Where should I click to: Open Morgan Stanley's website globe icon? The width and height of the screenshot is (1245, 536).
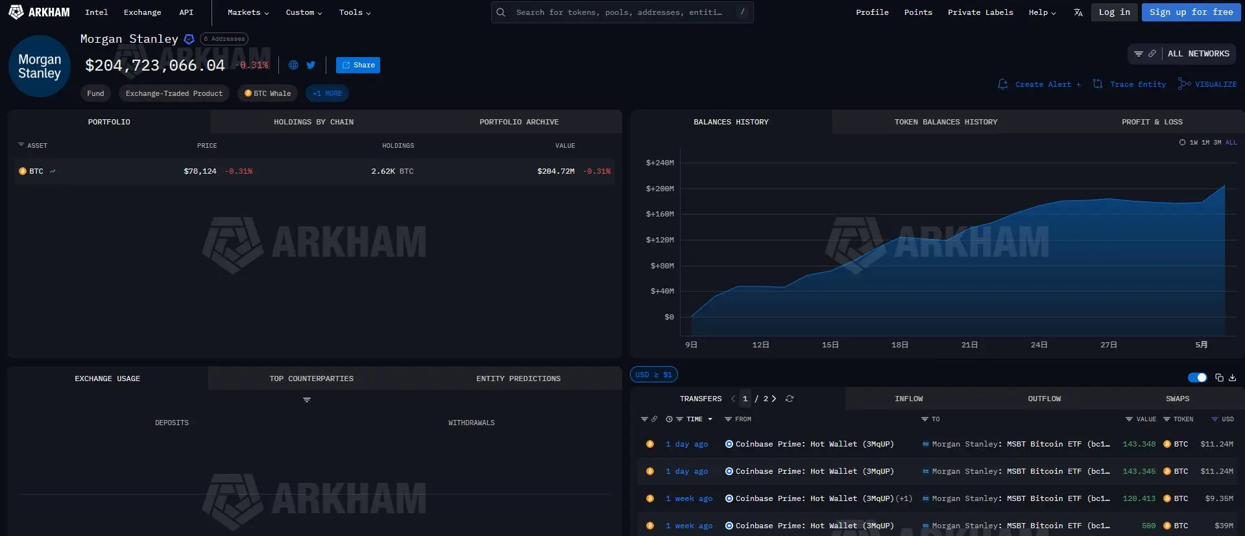coord(293,65)
